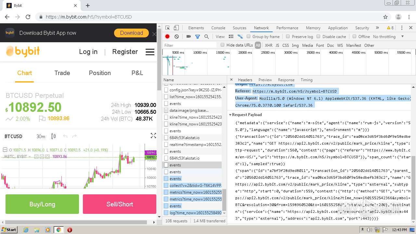Toggle the network filter funnel icon
This screenshot has height=234, width=416.
[x=197, y=37]
